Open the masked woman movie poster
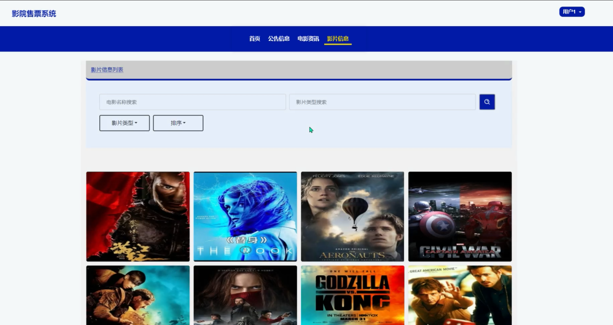This screenshot has height=325, width=613. pyautogui.click(x=245, y=295)
